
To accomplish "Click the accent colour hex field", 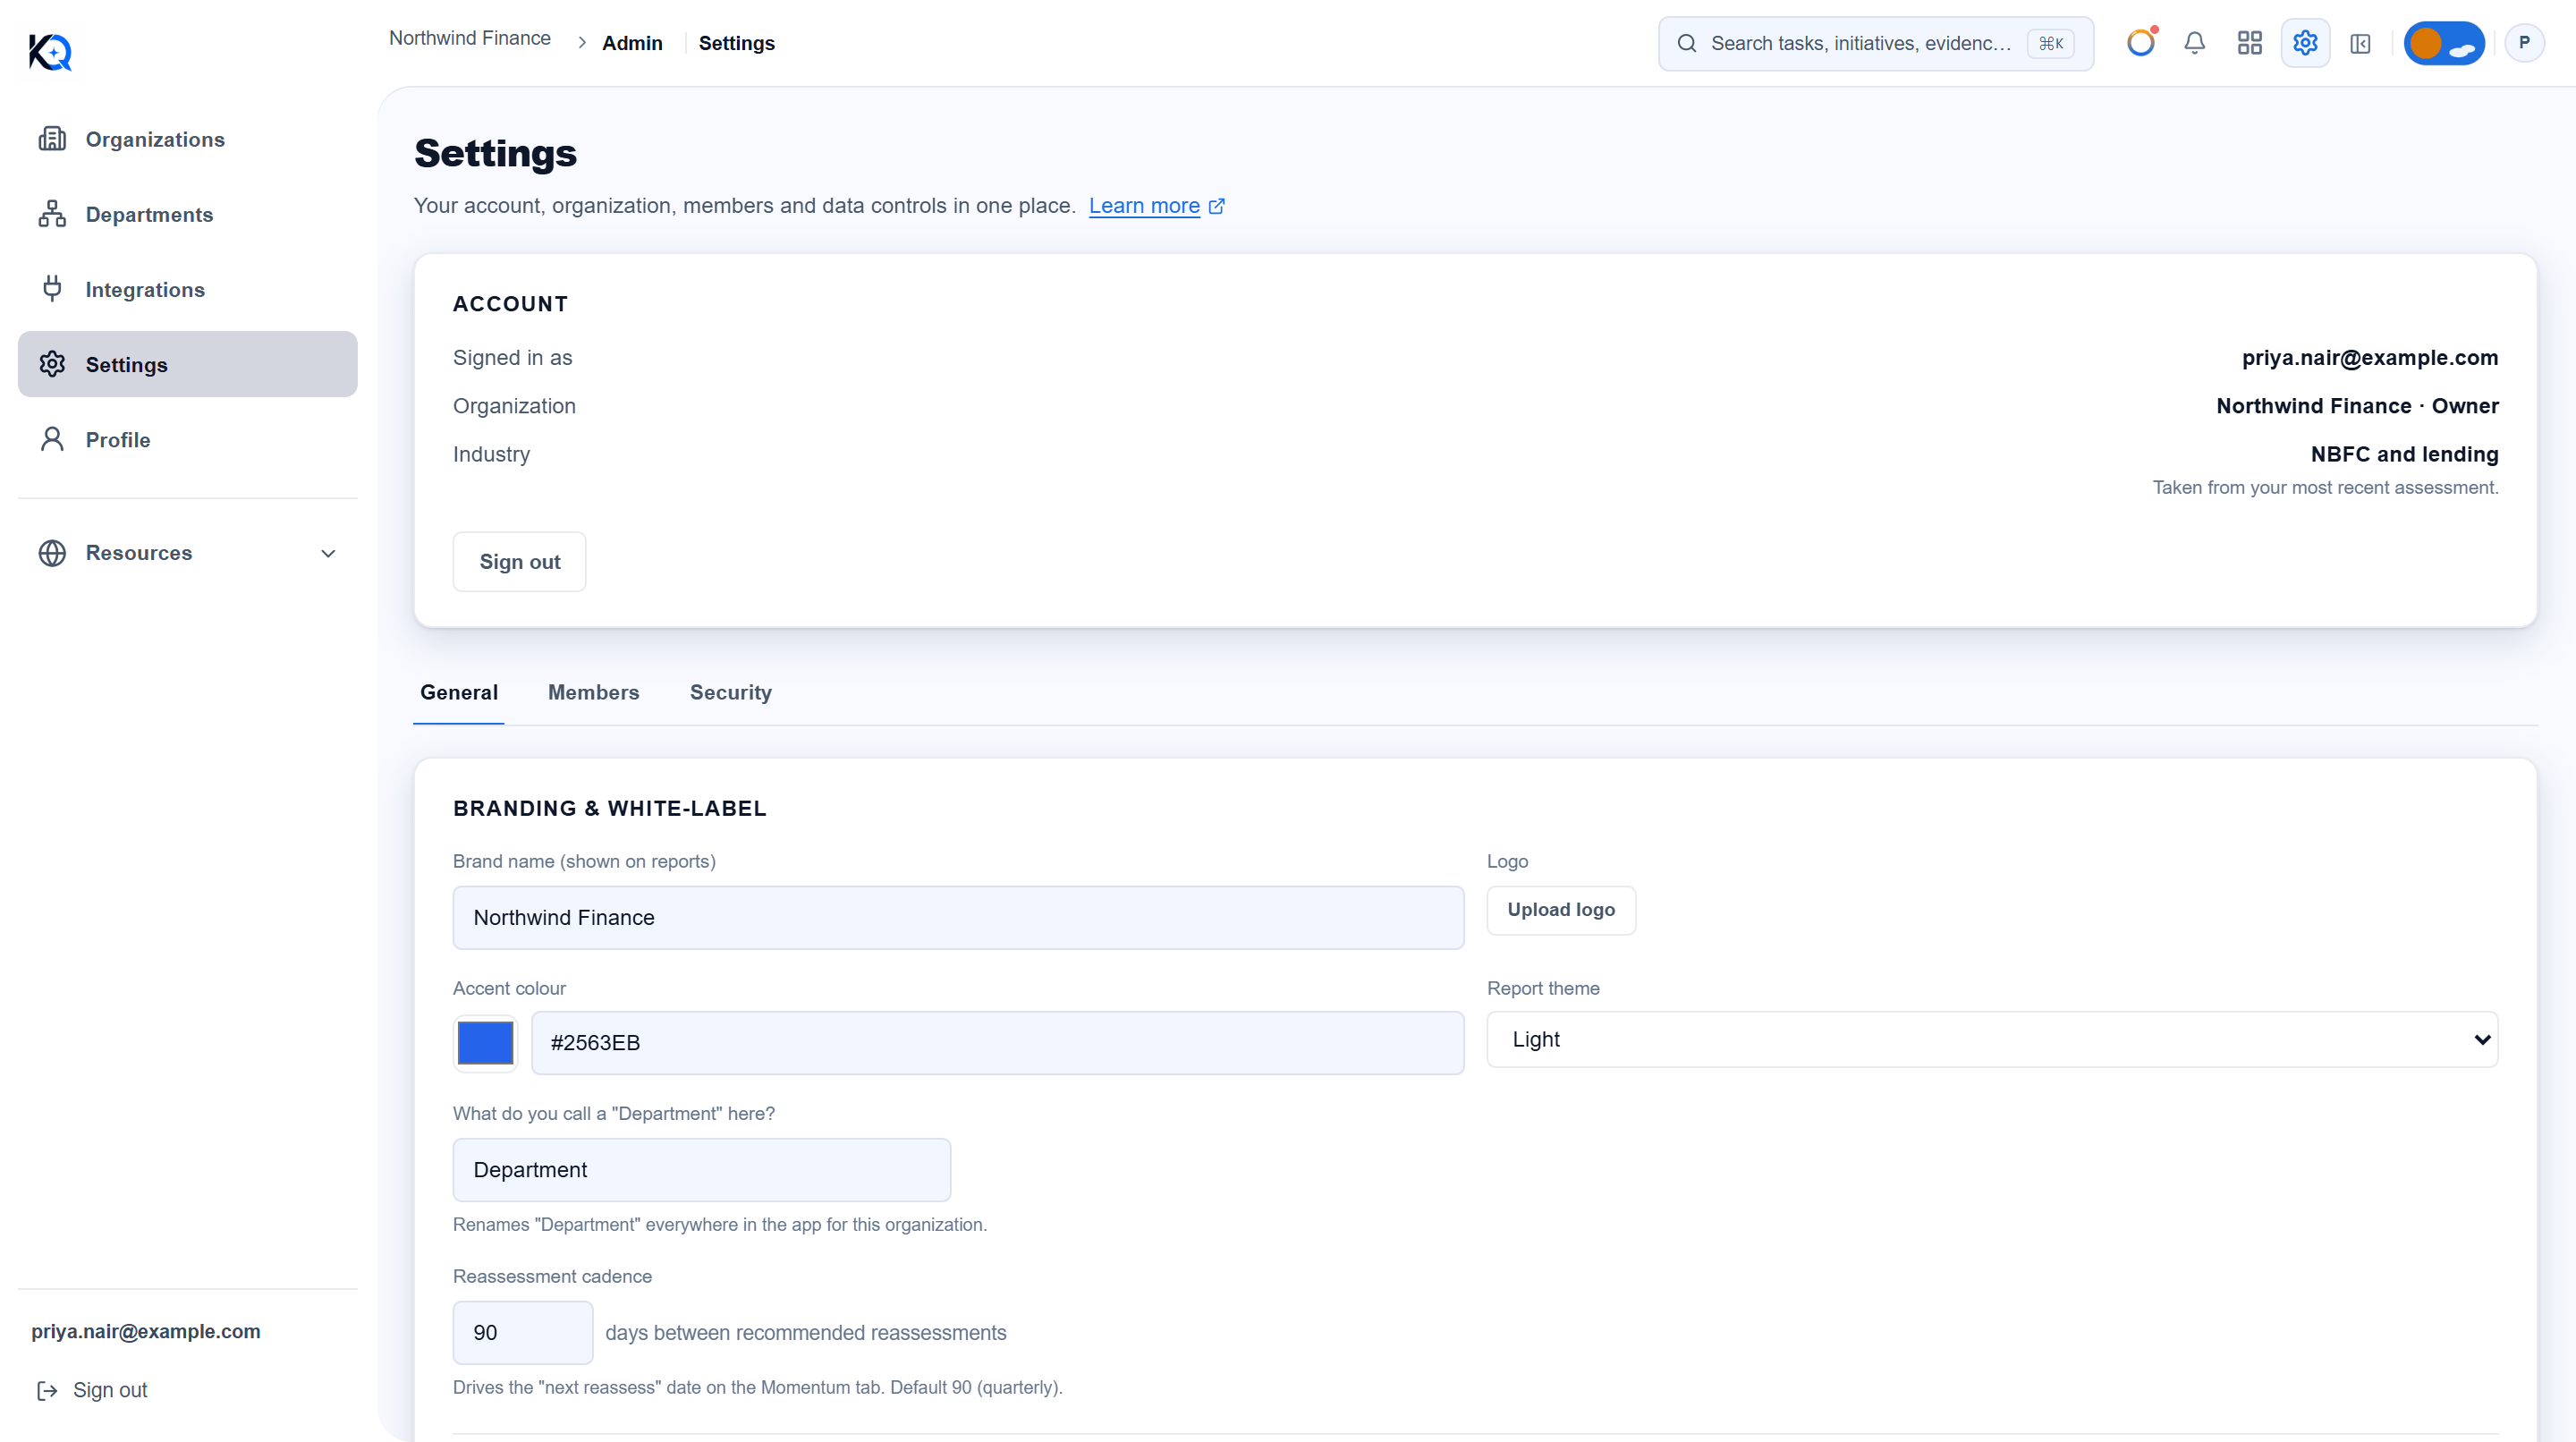I will tap(997, 1043).
